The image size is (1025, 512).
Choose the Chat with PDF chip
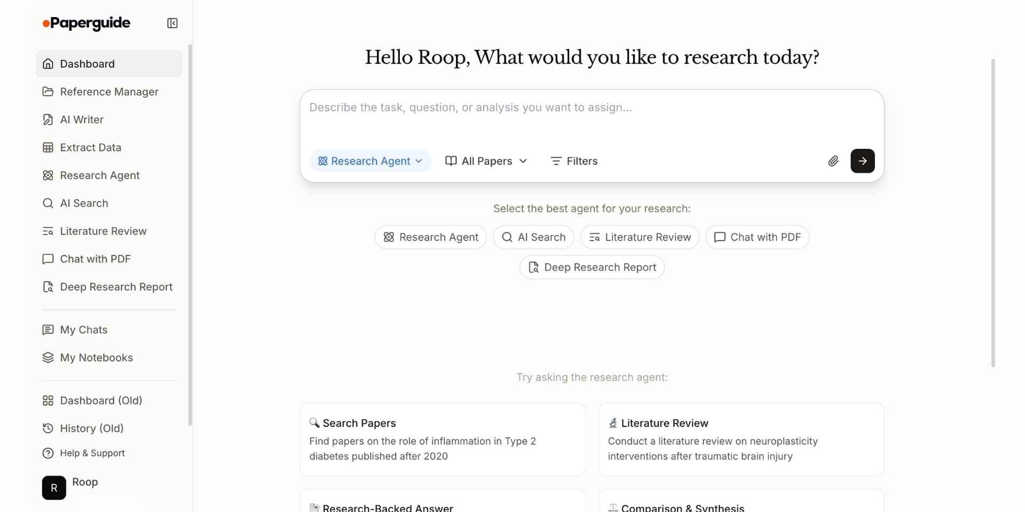[758, 237]
